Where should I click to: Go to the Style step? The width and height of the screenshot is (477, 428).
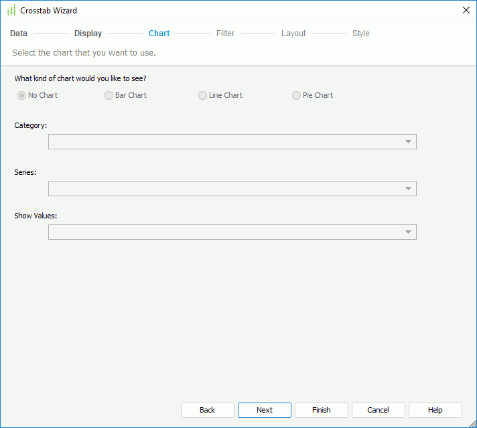click(x=361, y=33)
